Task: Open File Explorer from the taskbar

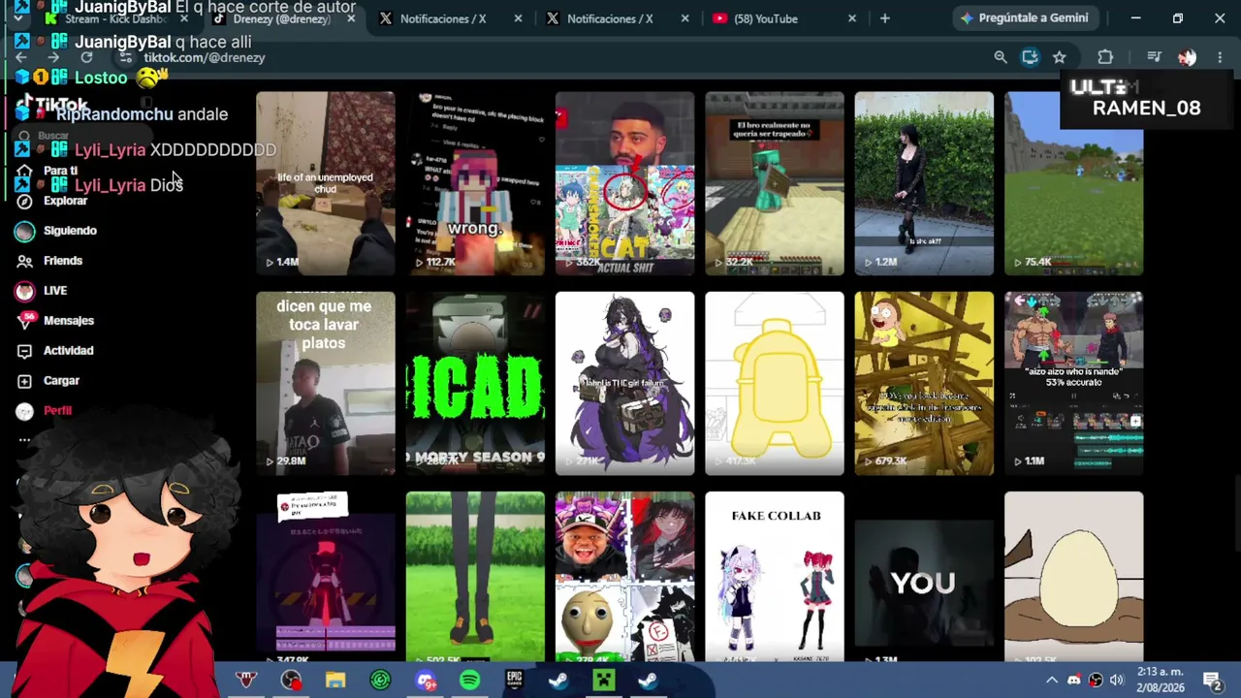Action: coord(335,681)
